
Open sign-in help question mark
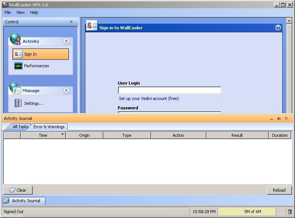(278, 28)
